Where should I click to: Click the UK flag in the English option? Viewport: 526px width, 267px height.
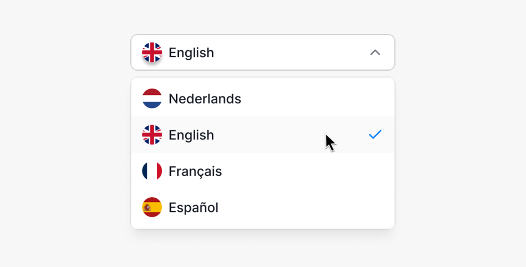[x=152, y=134]
